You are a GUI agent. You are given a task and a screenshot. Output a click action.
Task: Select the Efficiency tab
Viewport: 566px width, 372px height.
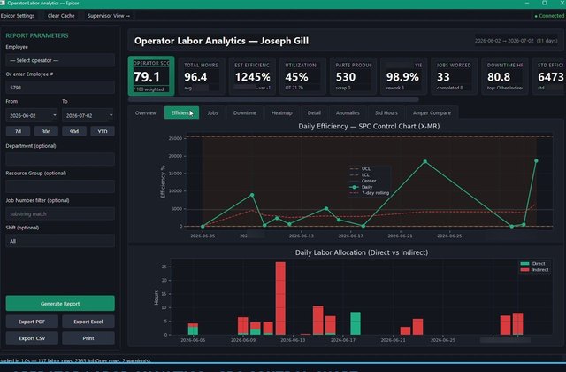(x=181, y=112)
